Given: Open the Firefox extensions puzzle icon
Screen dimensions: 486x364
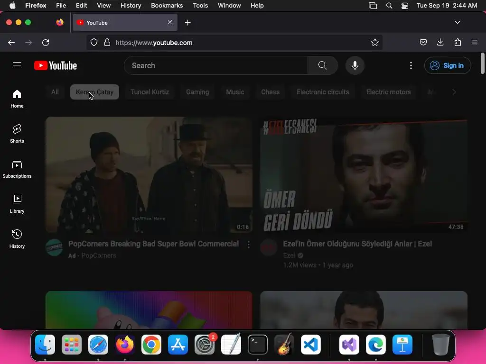Looking at the screenshot, I should tap(458, 42).
